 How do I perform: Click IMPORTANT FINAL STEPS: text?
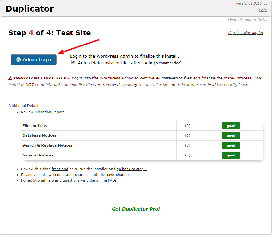[x=42, y=78]
